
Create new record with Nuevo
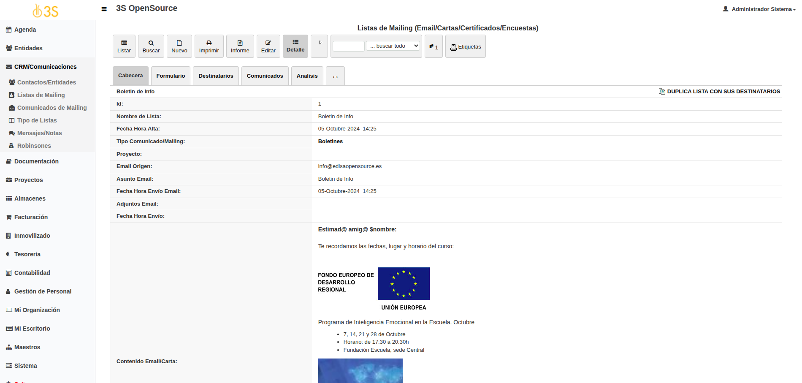[179, 46]
